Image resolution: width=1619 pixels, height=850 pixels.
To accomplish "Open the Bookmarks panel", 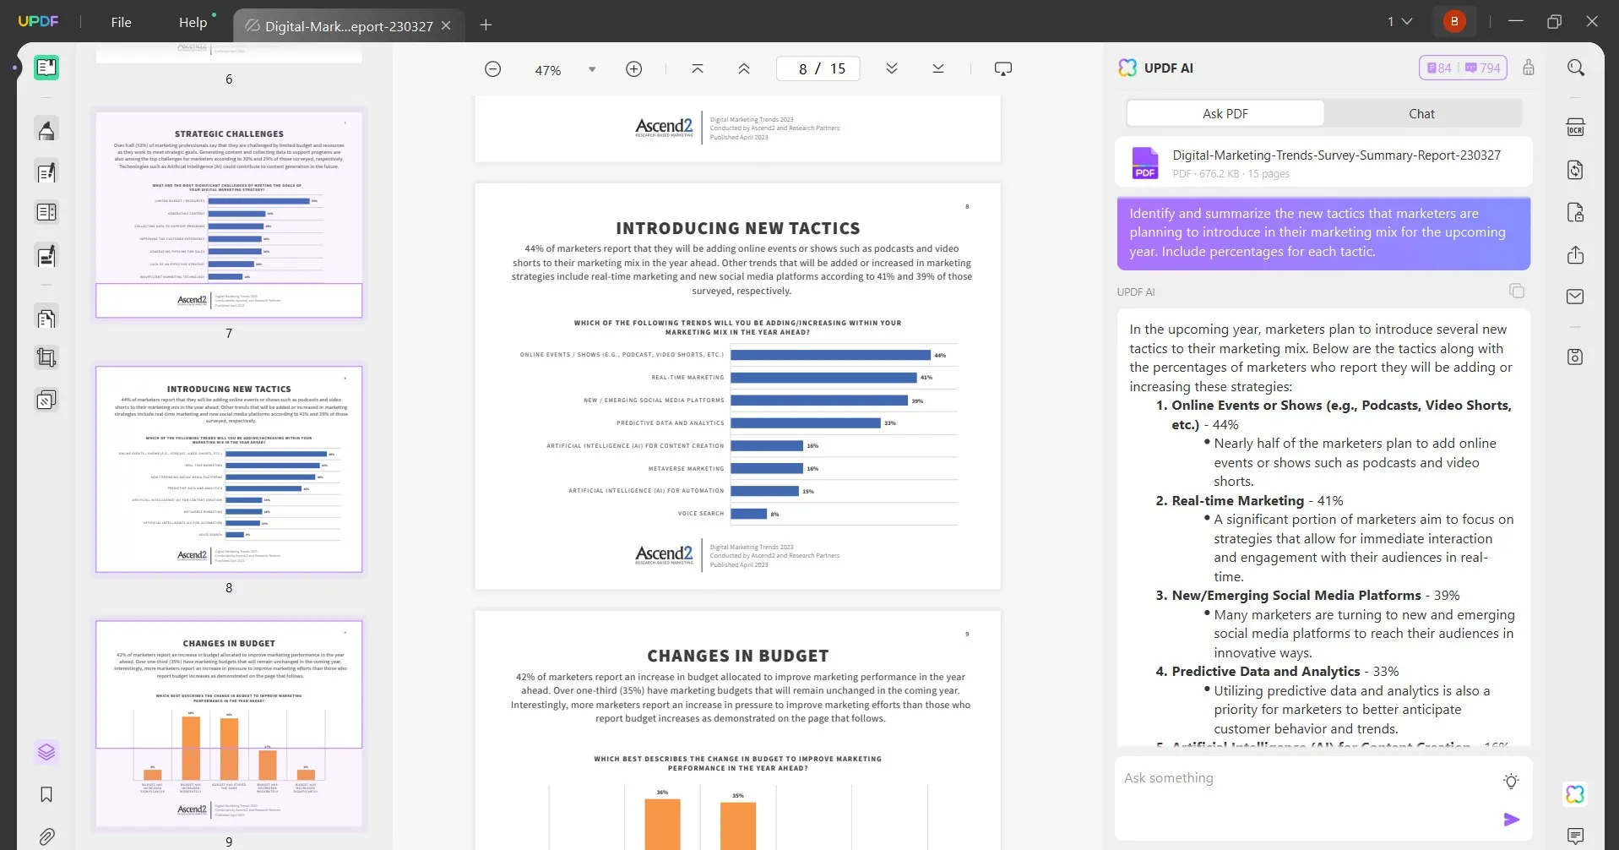I will [x=46, y=794].
